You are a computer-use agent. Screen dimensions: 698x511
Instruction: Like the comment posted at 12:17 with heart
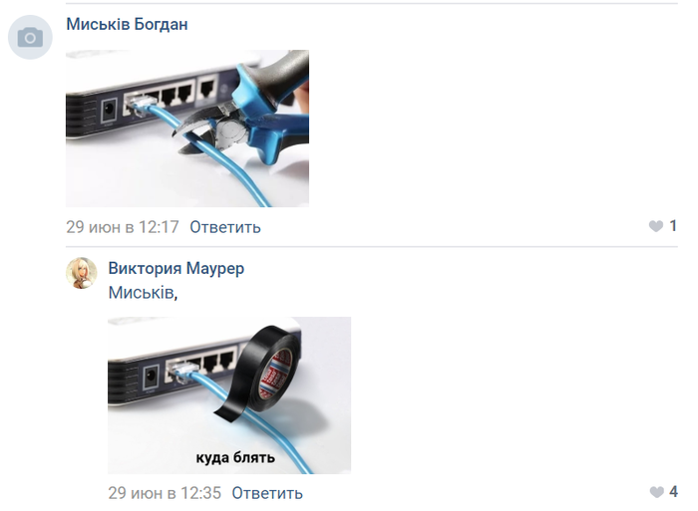656,226
